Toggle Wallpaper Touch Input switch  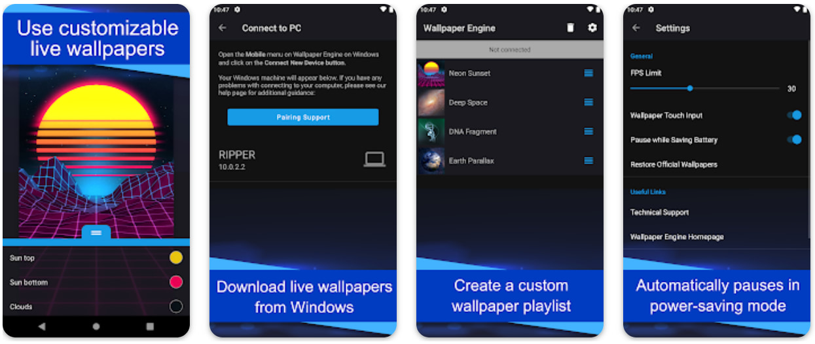[794, 115]
